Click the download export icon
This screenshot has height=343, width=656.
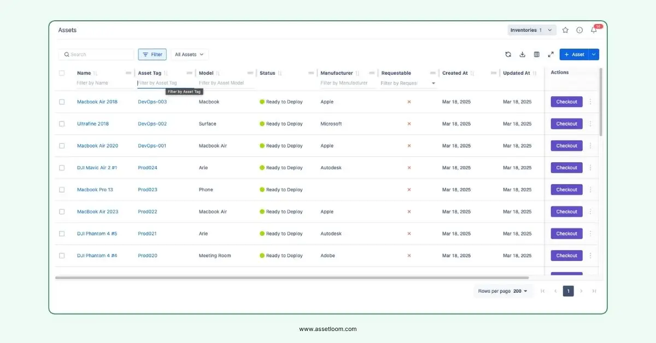click(522, 55)
